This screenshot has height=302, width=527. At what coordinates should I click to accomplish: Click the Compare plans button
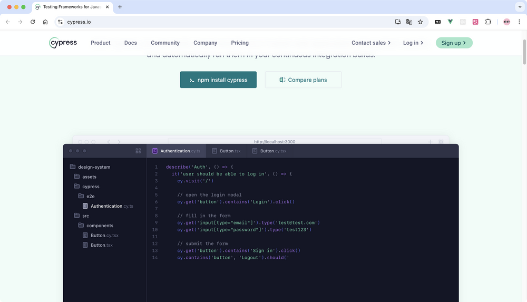coord(303,80)
